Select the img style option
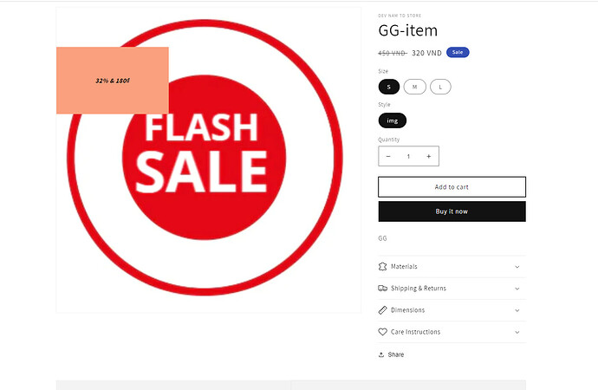 coord(393,120)
